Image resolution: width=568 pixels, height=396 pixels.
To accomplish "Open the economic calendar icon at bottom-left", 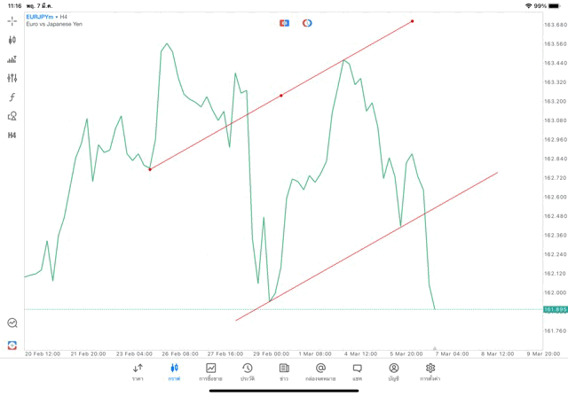I will click(x=12, y=323).
